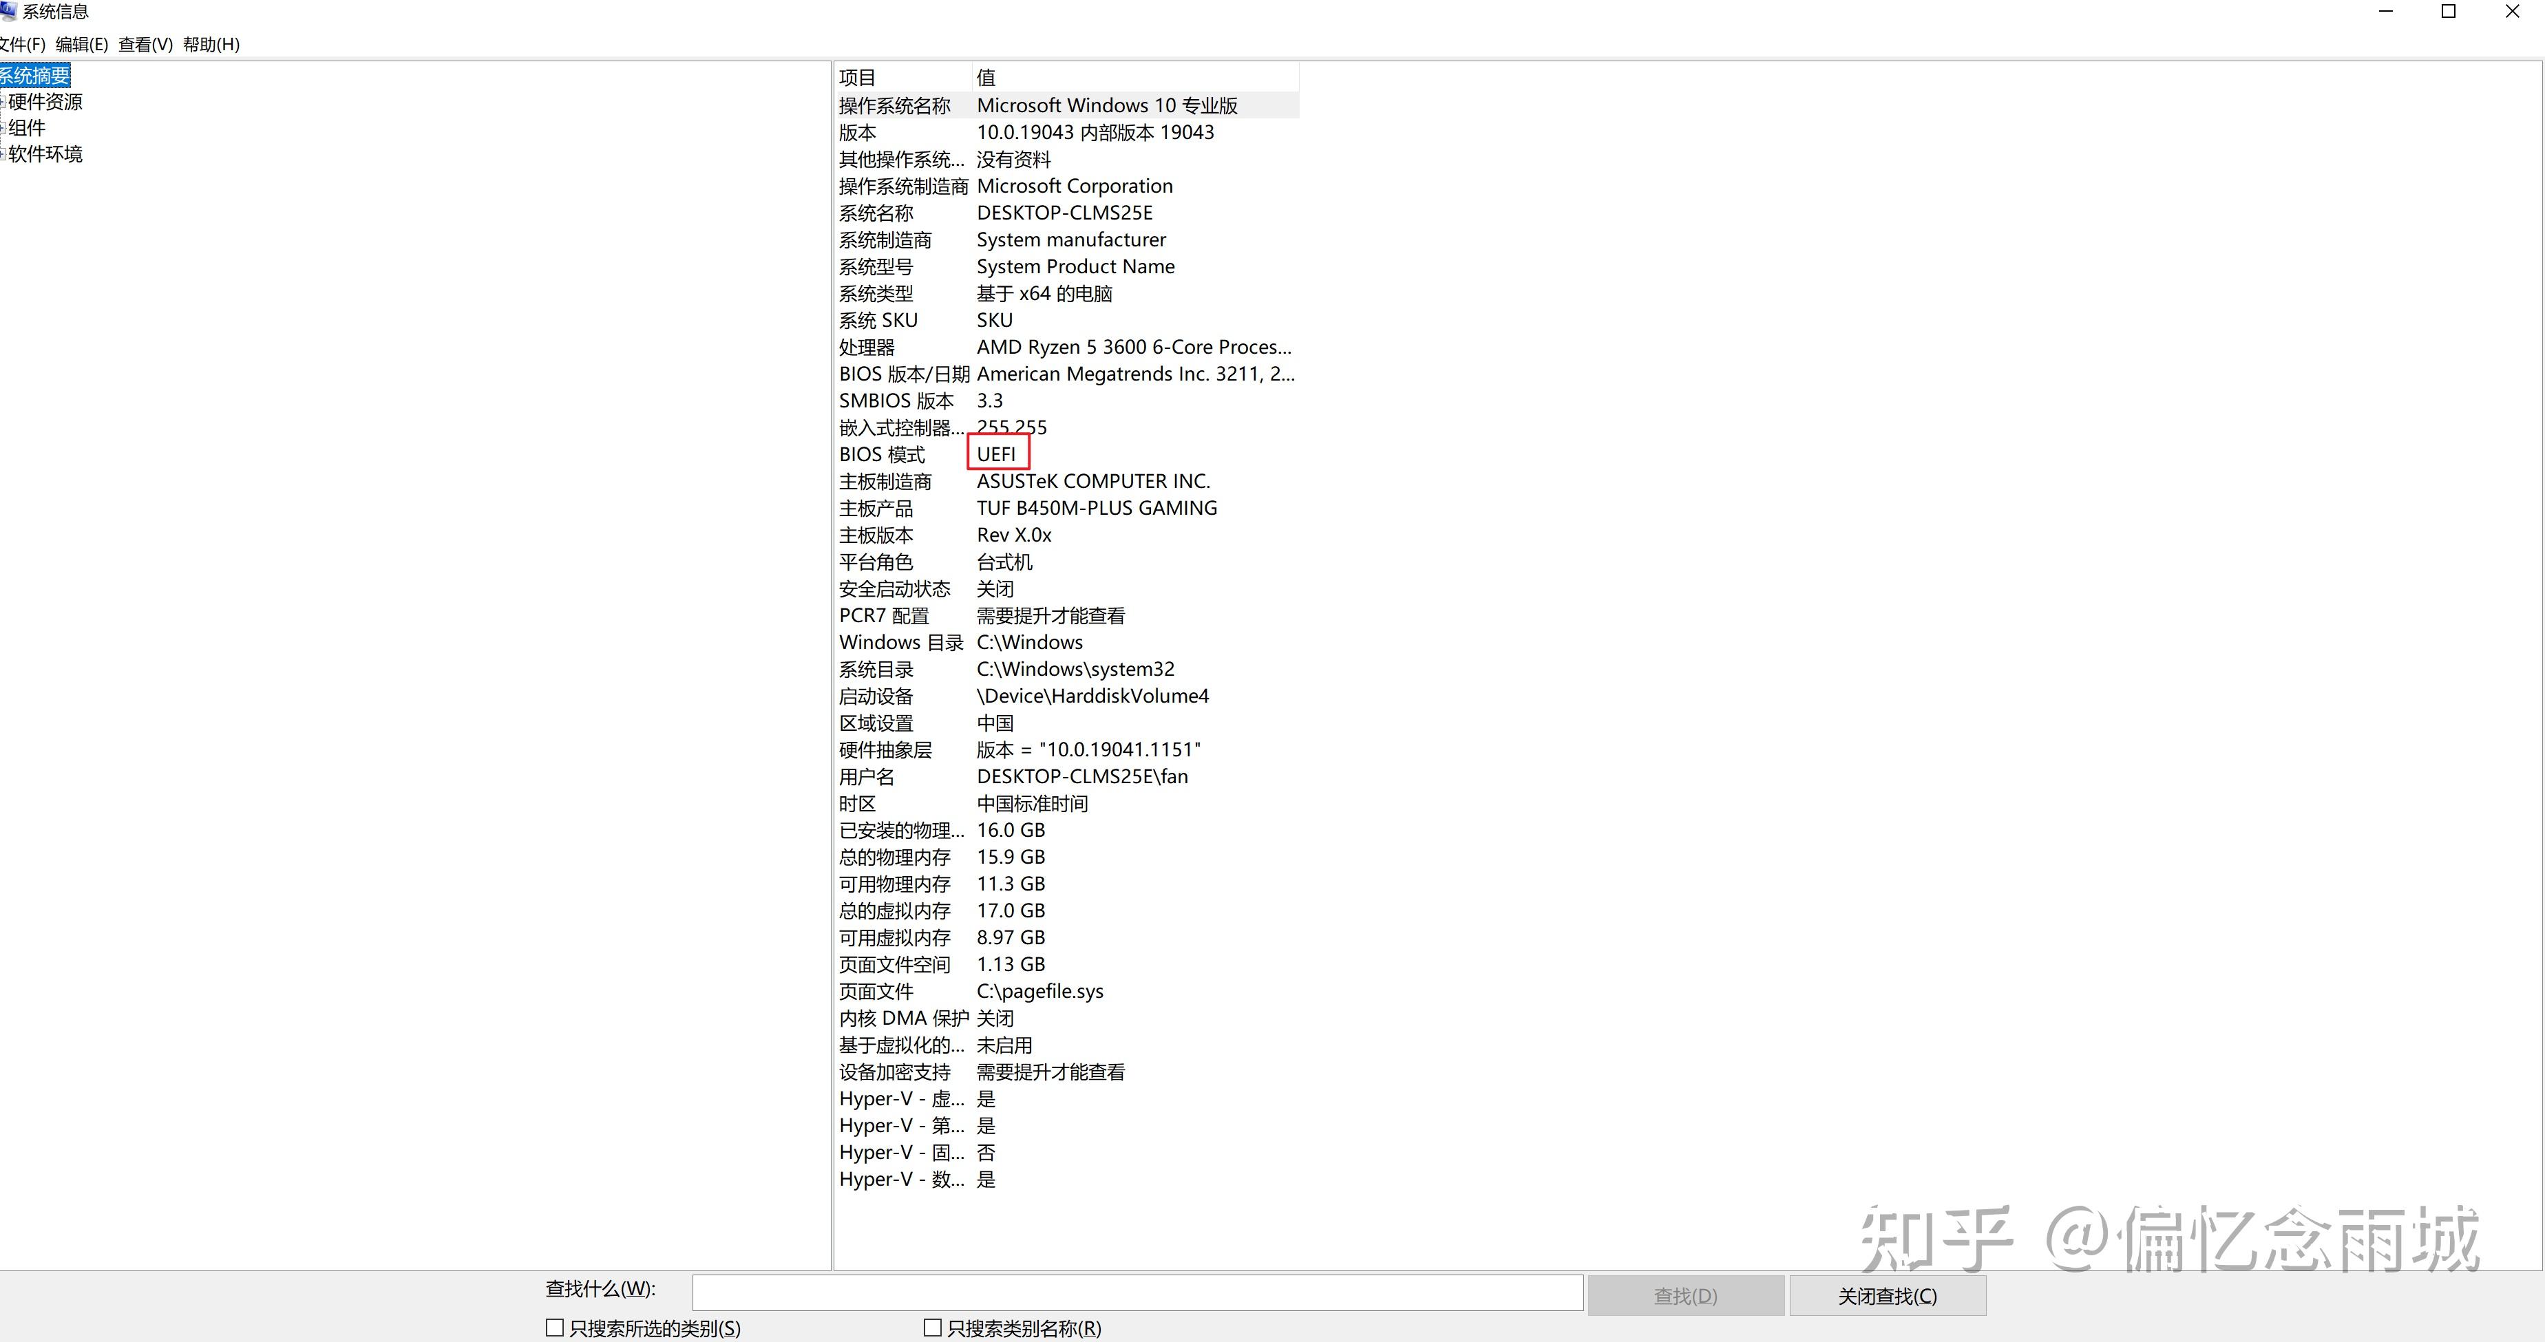The width and height of the screenshot is (2545, 1342).
Task: Open the 编辑(E) menu
Action: coord(81,45)
